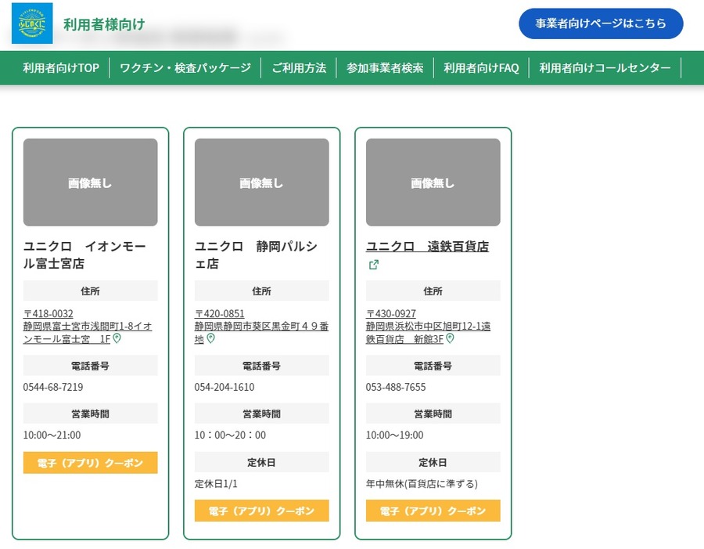Click the ふじのくに site logo
The height and width of the screenshot is (549, 704).
point(32,23)
